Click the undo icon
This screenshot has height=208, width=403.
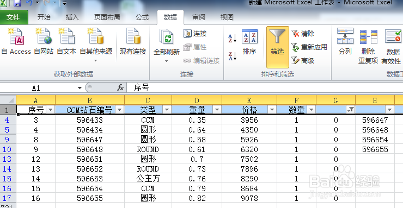coord(29,3)
